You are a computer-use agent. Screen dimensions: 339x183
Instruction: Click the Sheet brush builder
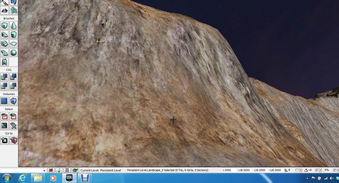(x=13, y=44)
